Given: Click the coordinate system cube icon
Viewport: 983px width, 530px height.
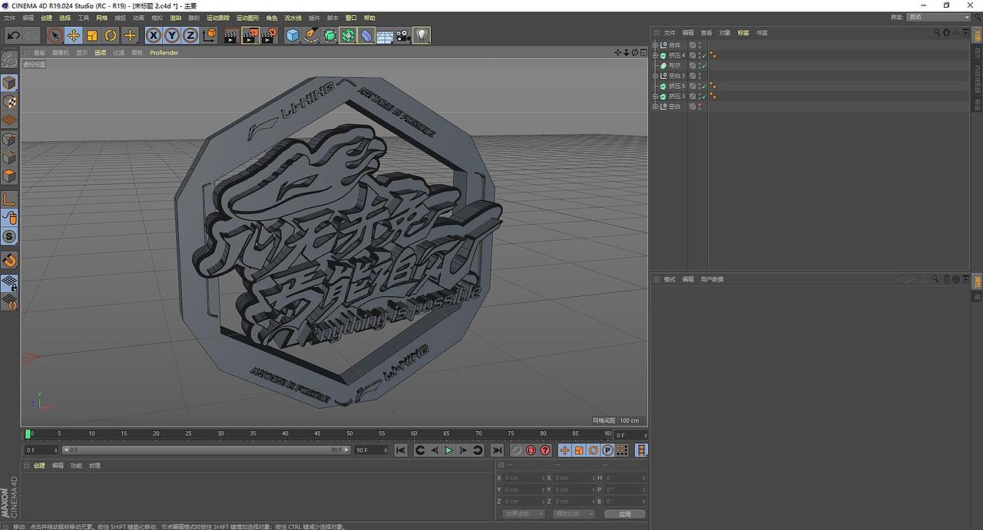Looking at the screenshot, I should point(209,35).
